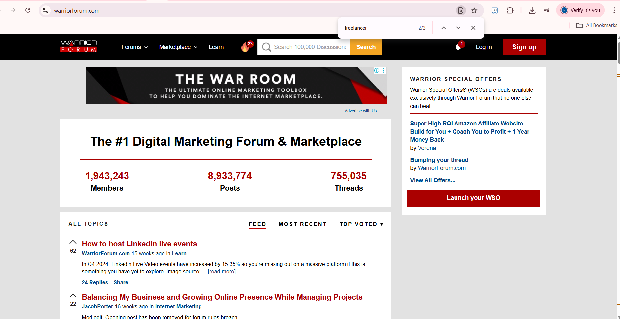Open Chrome three-dot menu
Image resolution: width=620 pixels, height=319 pixels.
tap(614, 10)
